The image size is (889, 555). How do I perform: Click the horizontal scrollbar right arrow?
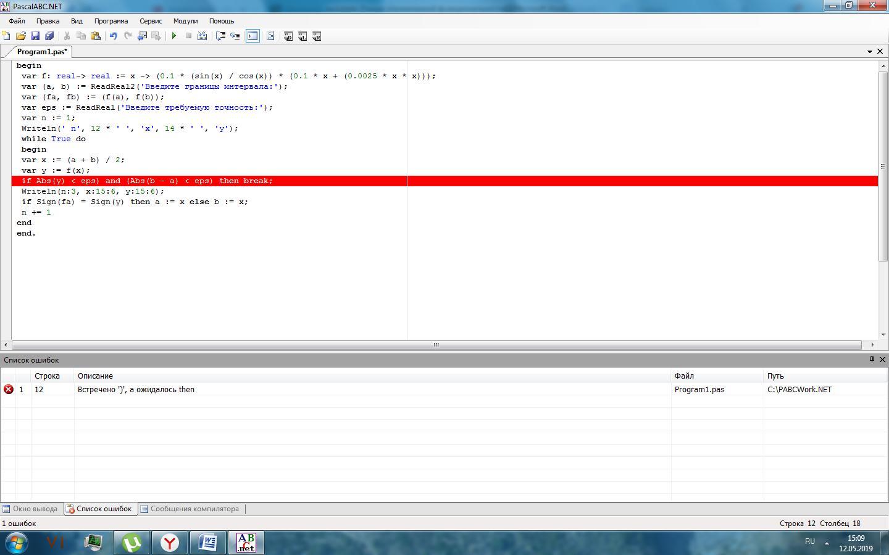872,345
